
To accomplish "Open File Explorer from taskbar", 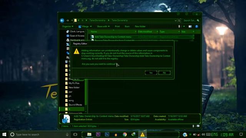I will (x=89, y=135).
